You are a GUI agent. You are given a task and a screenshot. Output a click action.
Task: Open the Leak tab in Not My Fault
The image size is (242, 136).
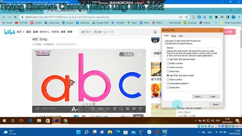click(180, 36)
